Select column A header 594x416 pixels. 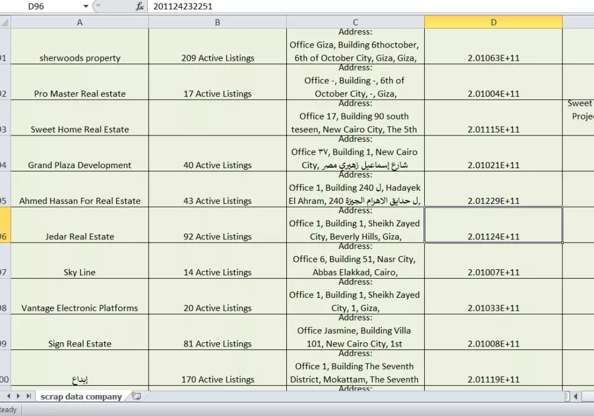pos(80,23)
